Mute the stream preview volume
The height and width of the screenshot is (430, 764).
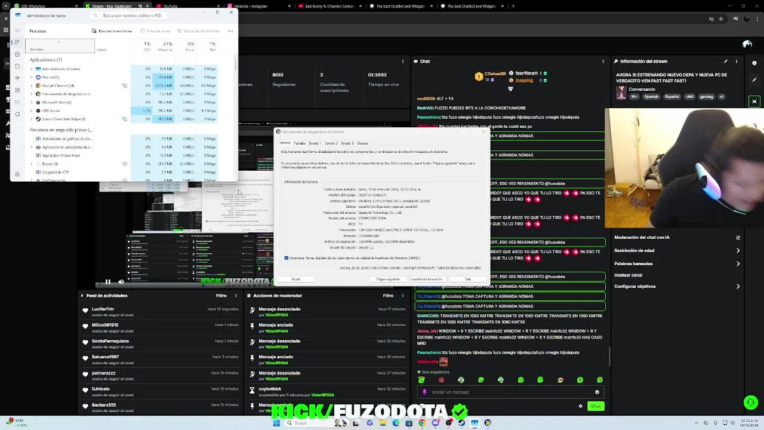point(121,282)
